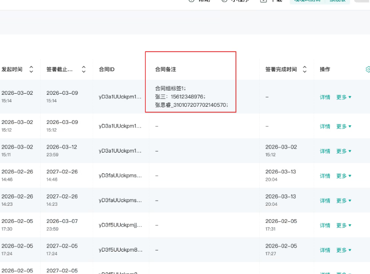Viewport: 370px width, 274px height.
Task: Open 详情 for contract started 17:24
Action: pos(325,250)
